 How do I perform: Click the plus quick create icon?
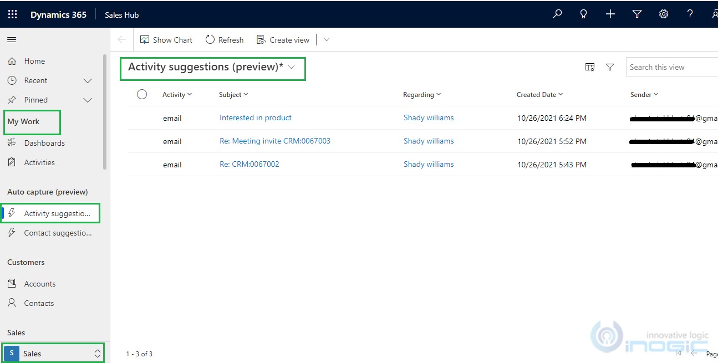(610, 14)
